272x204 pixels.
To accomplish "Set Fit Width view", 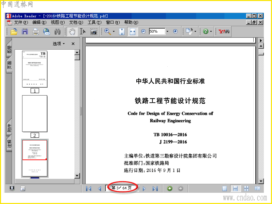I will pos(133,32).
